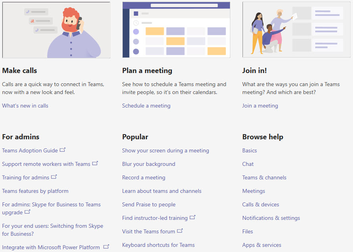Screen dimensions: 353x252
Task: Click the Popular section heading
Action: (135, 137)
